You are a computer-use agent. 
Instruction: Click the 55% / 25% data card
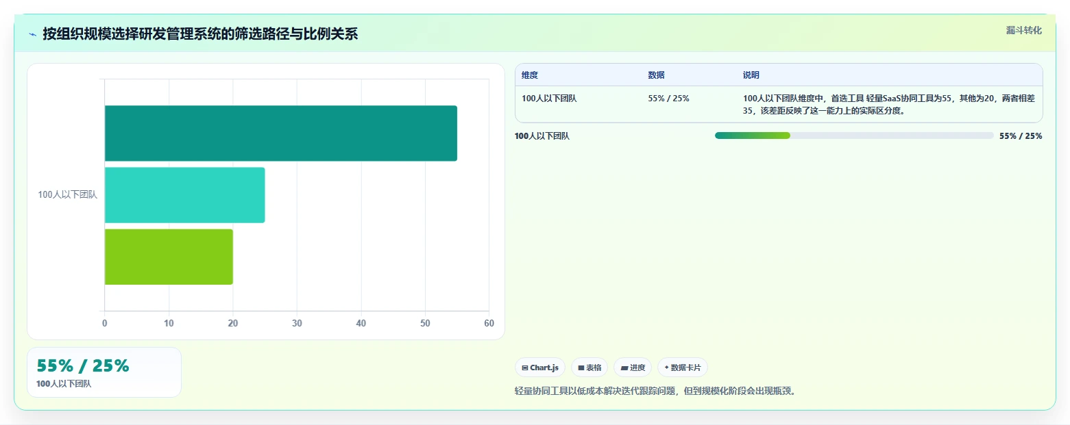click(104, 372)
